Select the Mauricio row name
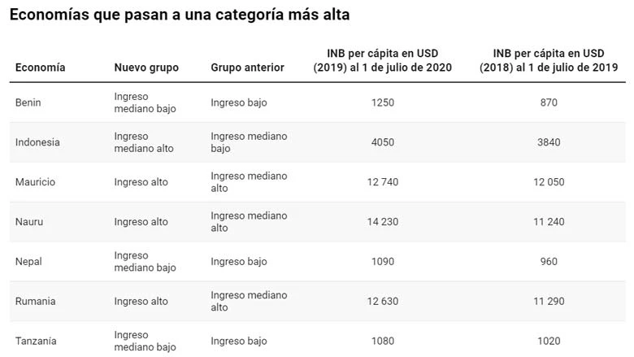Screen dimensions: 634x357 coord(35,182)
